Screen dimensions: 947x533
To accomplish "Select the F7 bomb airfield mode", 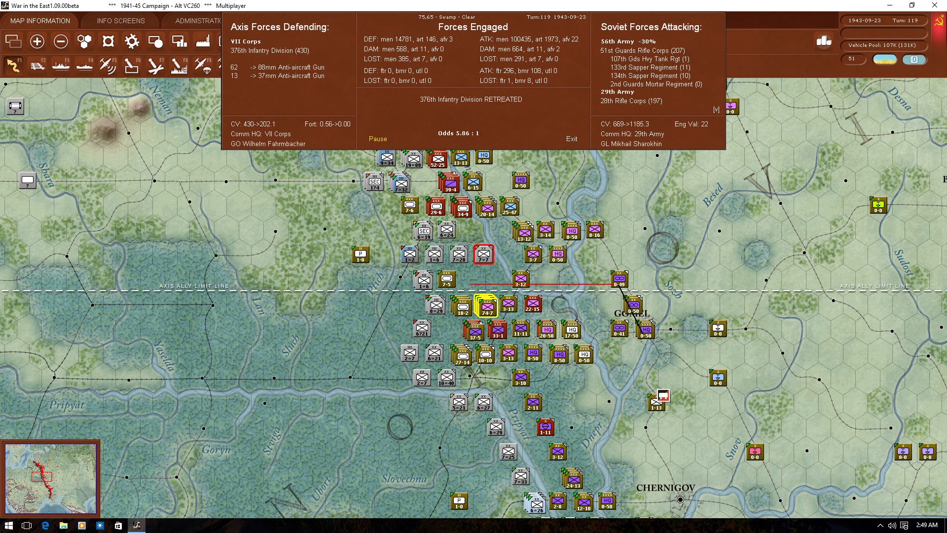I will pyautogui.click(x=155, y=66).
